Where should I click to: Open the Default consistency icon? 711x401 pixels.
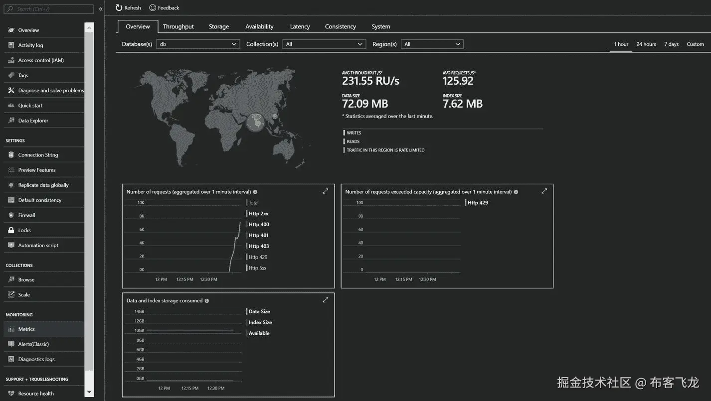[x=11, y=200]
